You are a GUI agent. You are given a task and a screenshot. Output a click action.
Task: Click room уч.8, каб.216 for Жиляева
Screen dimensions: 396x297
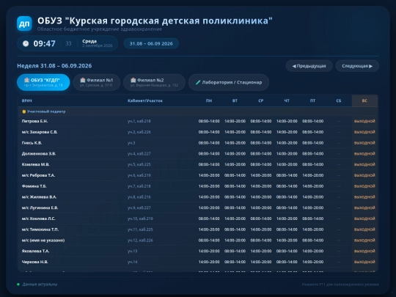139,197
